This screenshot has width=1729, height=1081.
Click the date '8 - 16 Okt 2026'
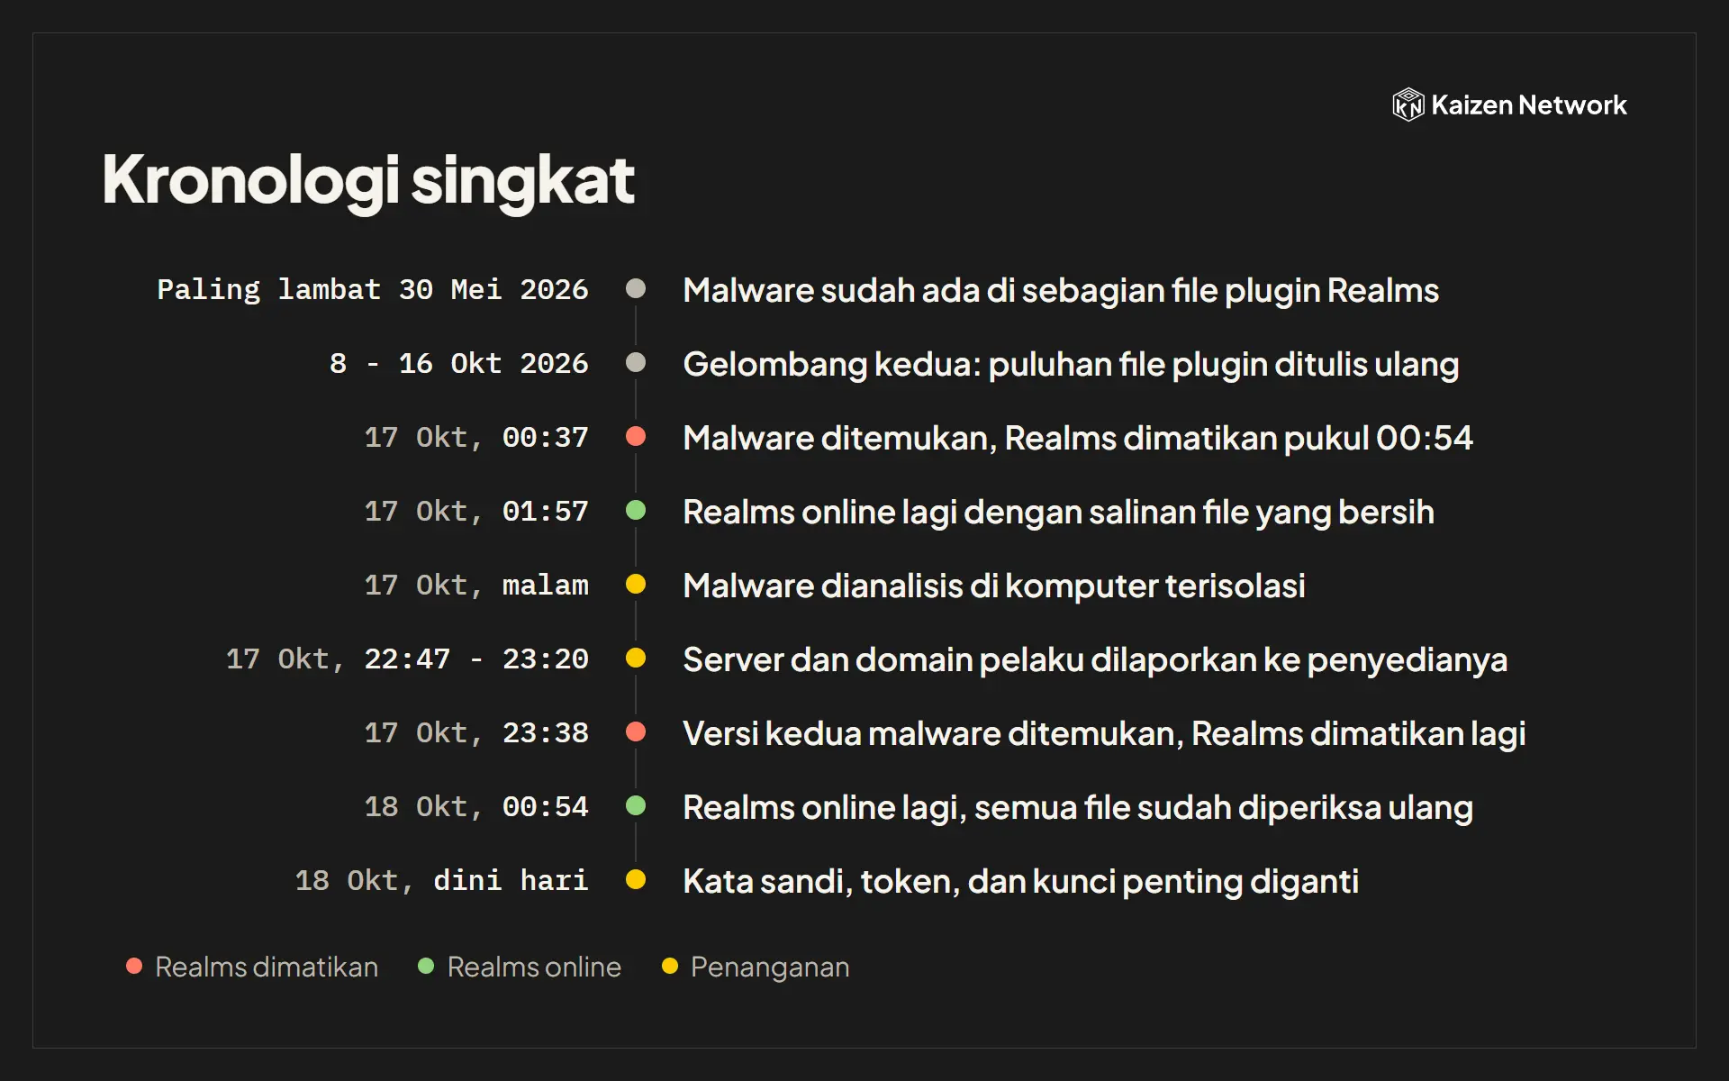click(459, 364)
